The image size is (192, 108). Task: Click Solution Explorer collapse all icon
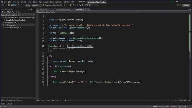(x=8, y=12)
